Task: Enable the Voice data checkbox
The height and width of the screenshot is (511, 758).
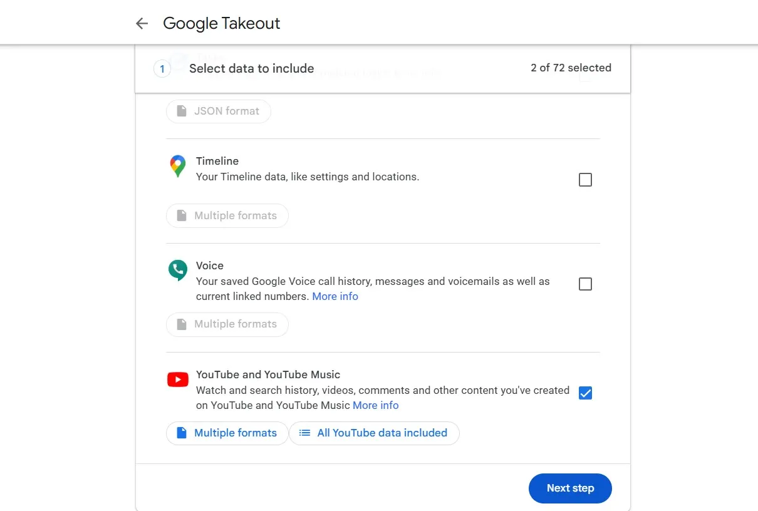Action: click(x=585, y=284)
